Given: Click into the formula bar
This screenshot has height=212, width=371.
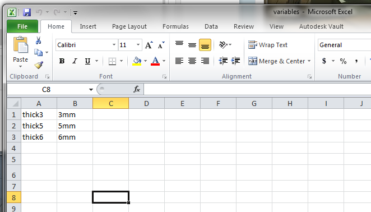Looking at the screenshot, I should tap(257, 90).
